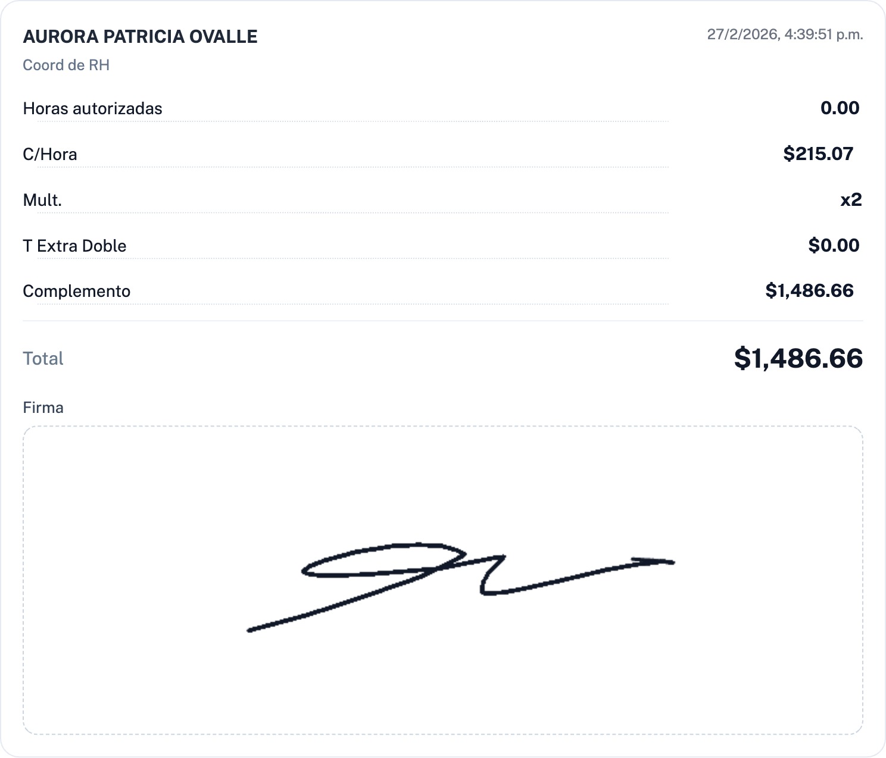Viewport: 886px width, 758px height.
Task: Select the Coord de RH subtitle
Action: (x=66, y=65)
